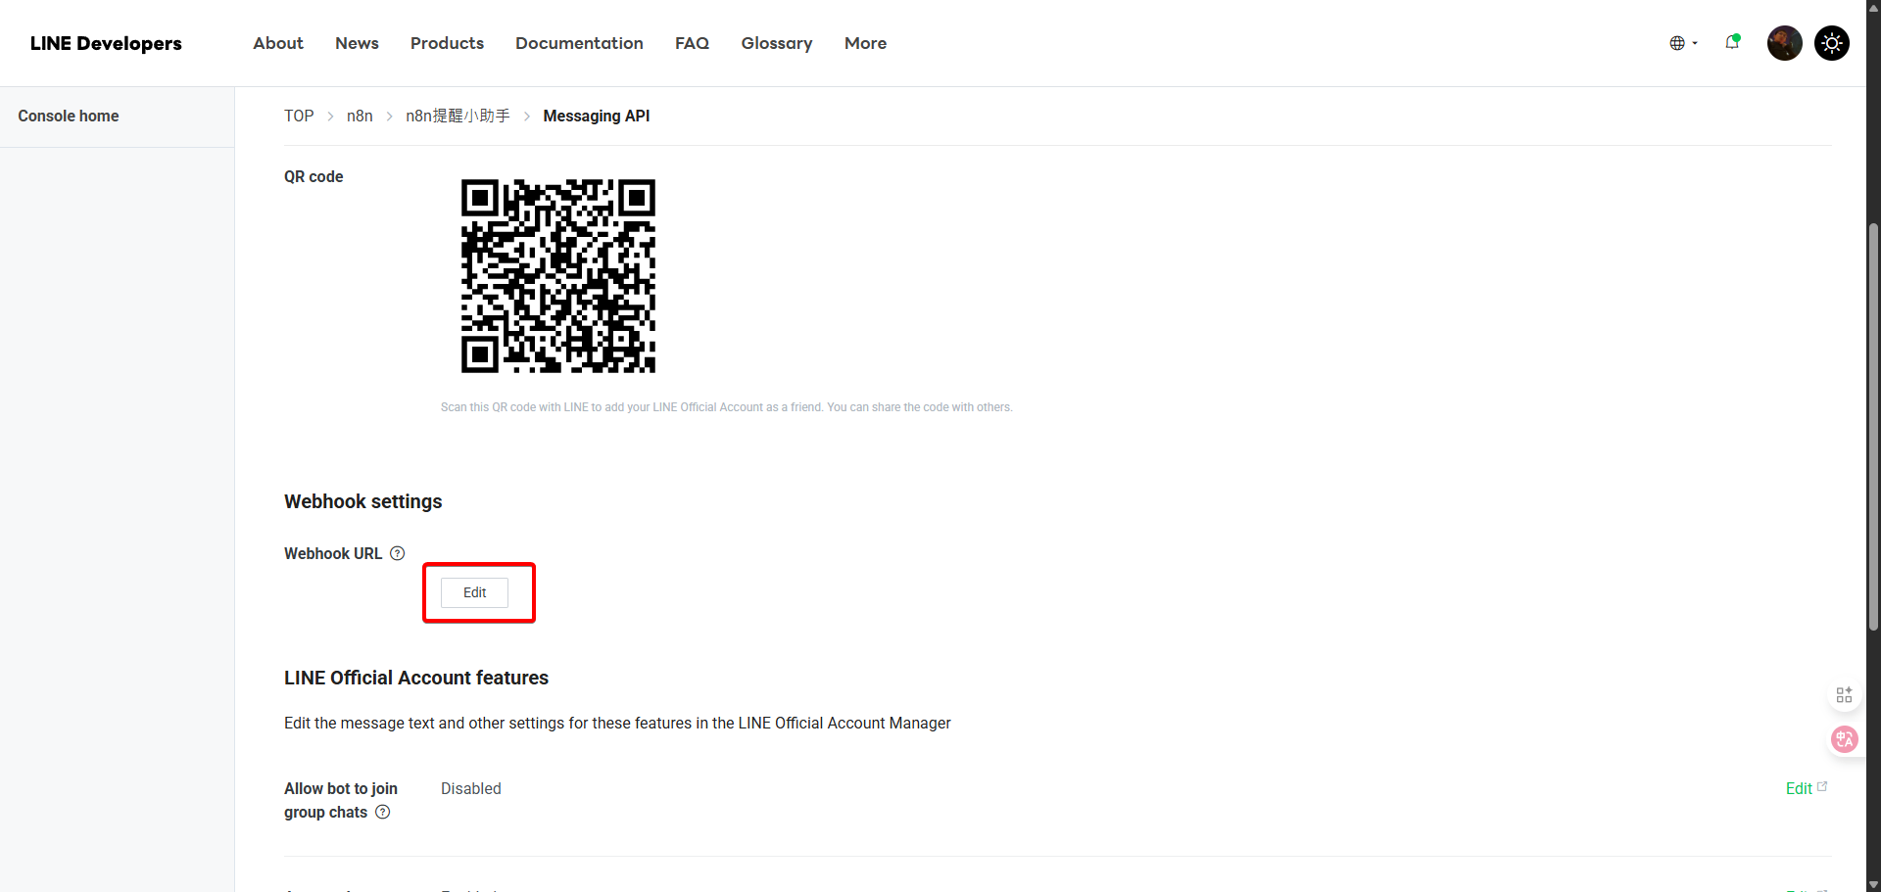Viewport: 1881px width, 892px height.
Task: Click the n8n breadcrumb link
Action: (360, 116)
